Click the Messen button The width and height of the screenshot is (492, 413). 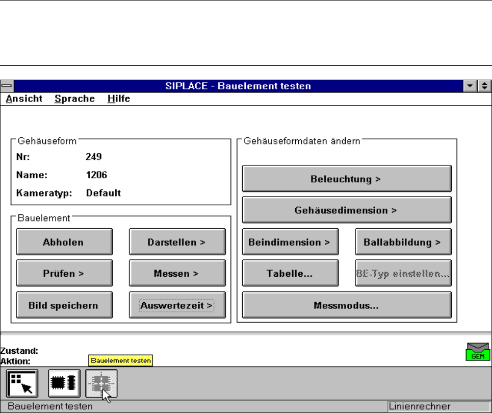(x=176, y=273)
